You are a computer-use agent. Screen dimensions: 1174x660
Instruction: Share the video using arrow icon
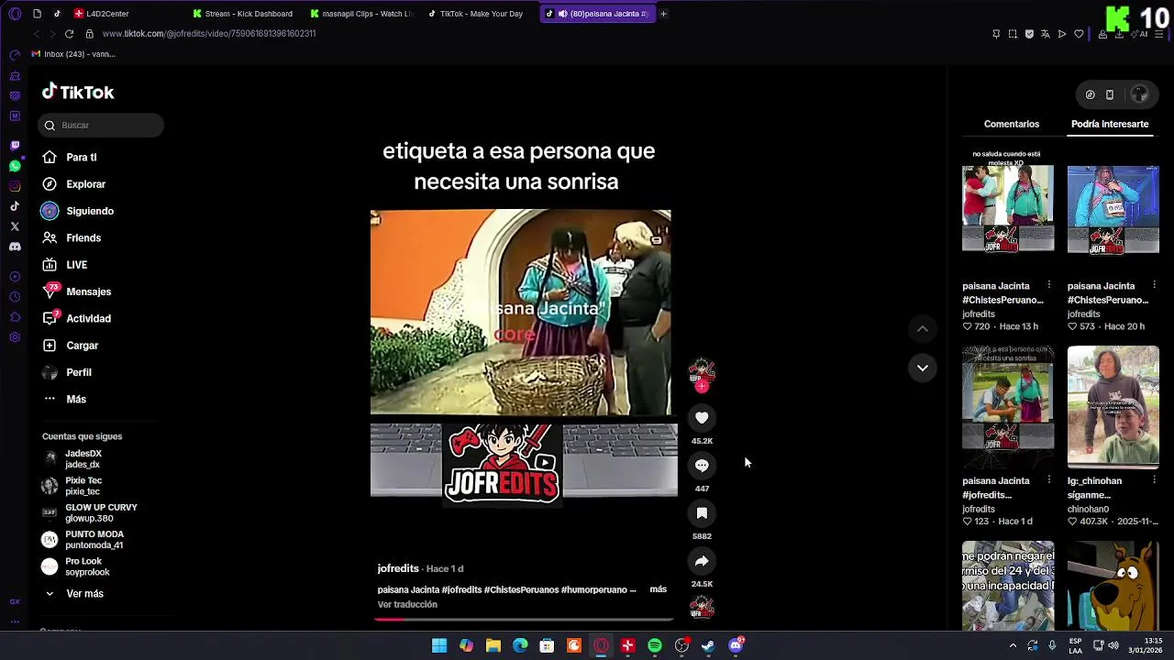click(702, 561)
